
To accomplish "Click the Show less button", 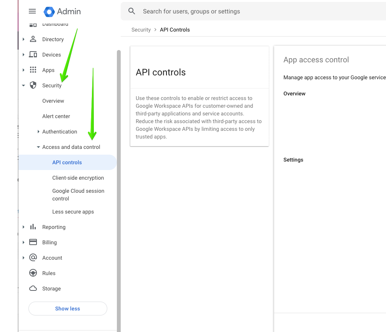I will 68,309.
